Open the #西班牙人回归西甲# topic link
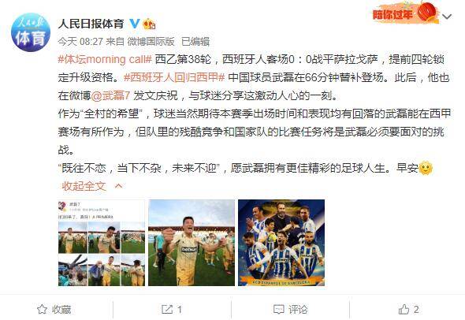This screenshot has height=320, width=465. [174, 77]
